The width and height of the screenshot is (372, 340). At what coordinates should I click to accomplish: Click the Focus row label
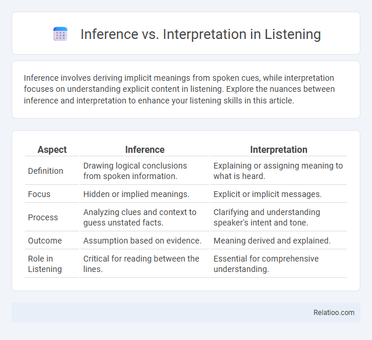39,194
